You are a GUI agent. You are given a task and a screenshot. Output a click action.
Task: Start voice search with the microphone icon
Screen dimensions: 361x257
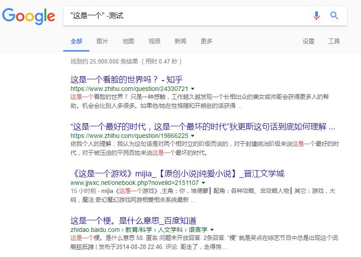click(317, 16)
